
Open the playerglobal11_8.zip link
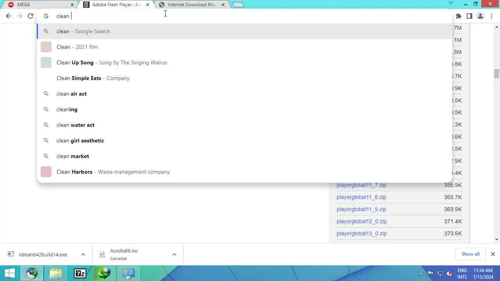tap(361, 197)
